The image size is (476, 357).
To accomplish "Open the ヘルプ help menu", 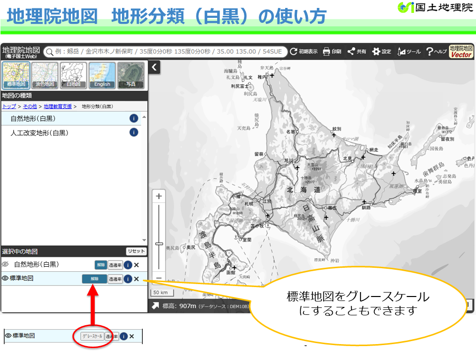I will [x=436, y=52].
